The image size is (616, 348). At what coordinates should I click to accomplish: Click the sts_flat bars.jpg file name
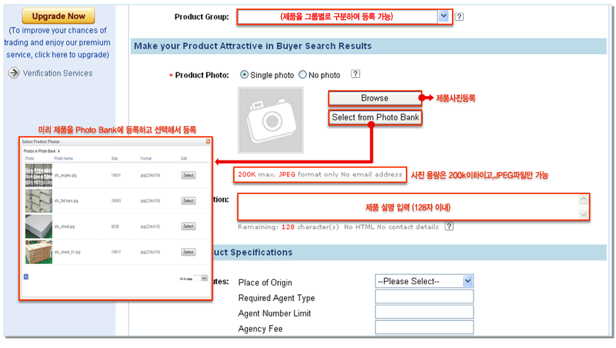pos(66,201)
